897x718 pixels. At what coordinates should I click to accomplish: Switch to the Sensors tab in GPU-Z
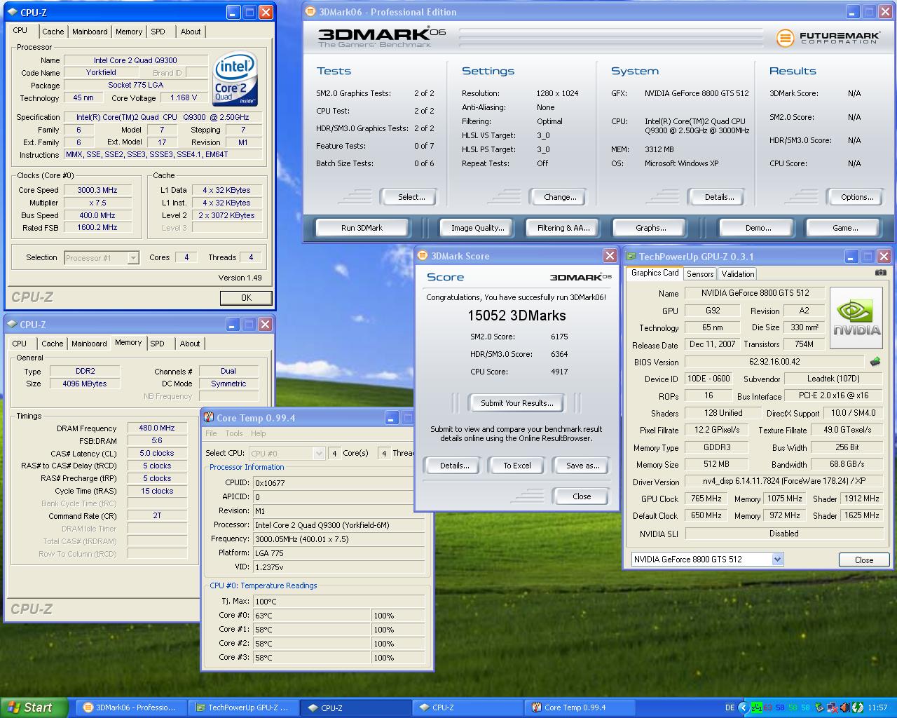(699, 274)
